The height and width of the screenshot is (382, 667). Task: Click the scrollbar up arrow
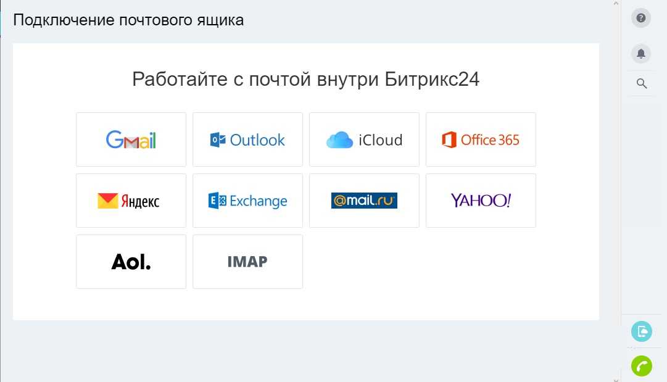point(616,3)
